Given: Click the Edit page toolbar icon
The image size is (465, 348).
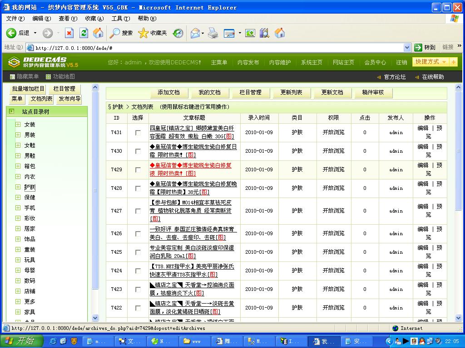Looking at the screenshot, I should tap(229, 33).
